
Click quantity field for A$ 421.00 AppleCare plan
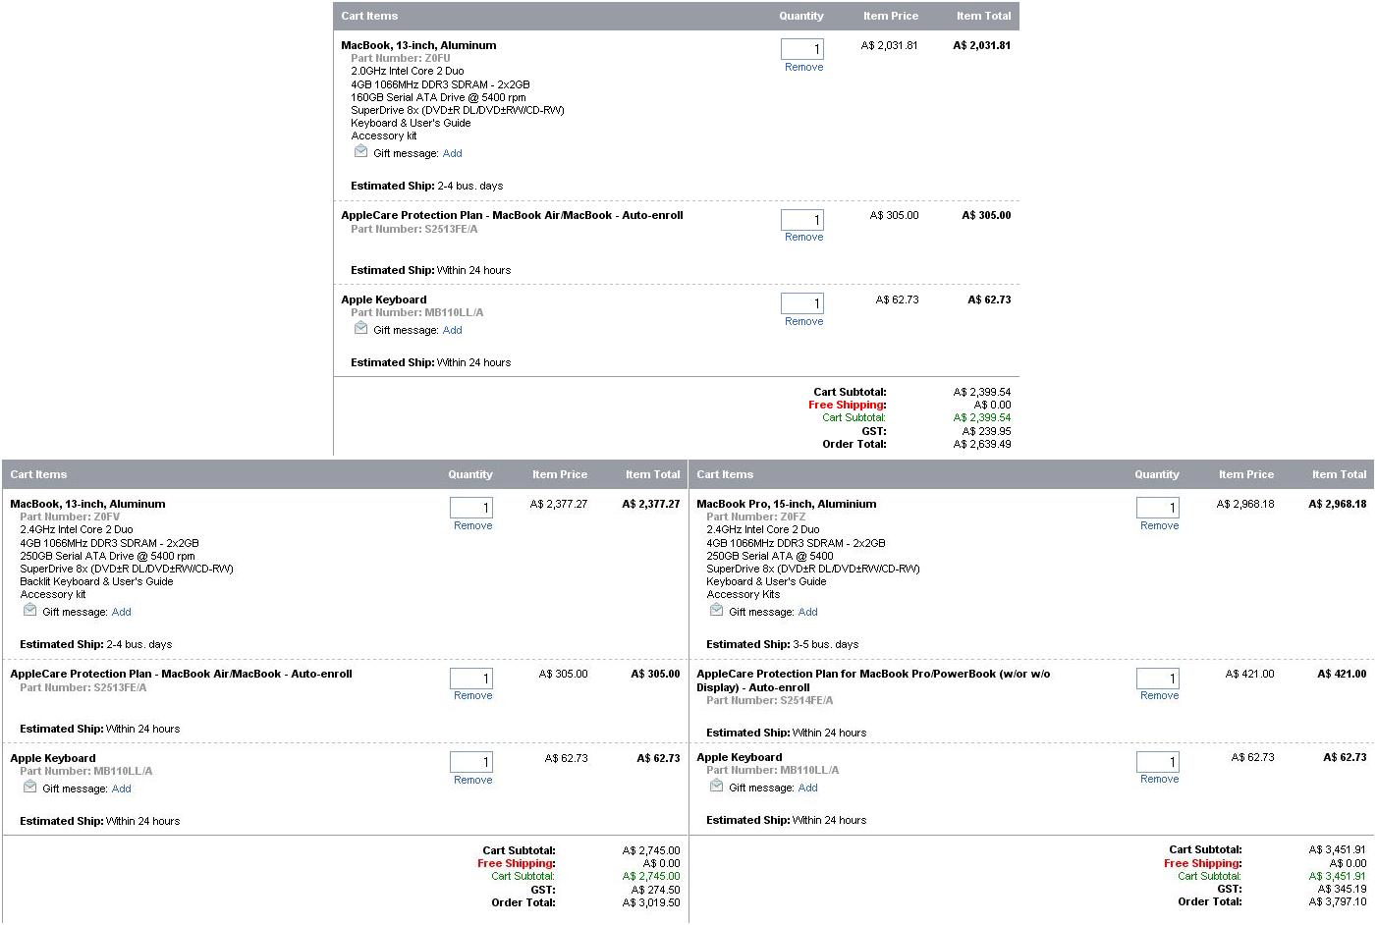[1158, 679]
